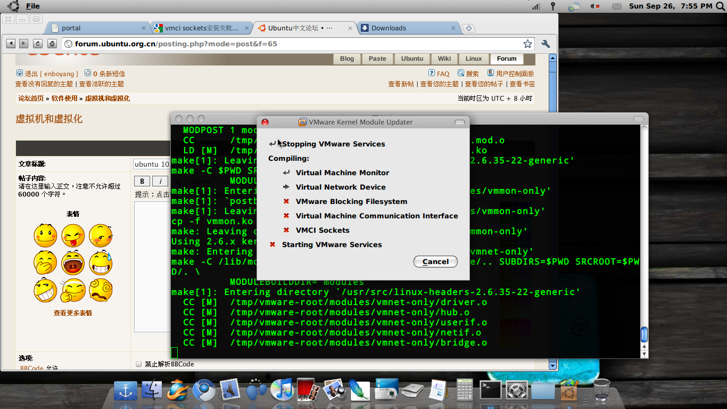Click the bold B formatting button
The height and width of the screenshot is (409, 727).
click(142, 181)
